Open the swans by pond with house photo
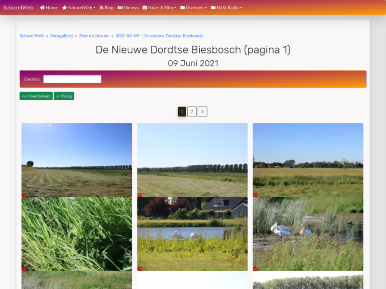The image size is (386, 289). (192, 234)
